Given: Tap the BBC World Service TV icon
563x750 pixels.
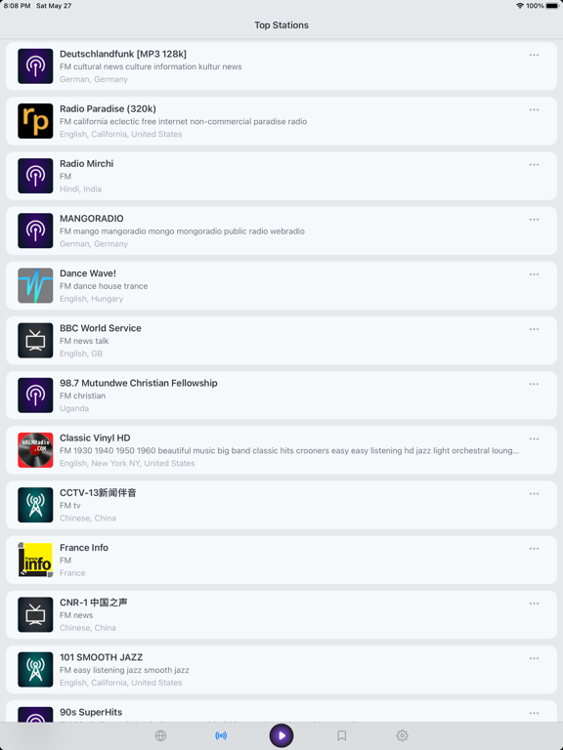Looking at the screenshot, I should tap(35, 341).
